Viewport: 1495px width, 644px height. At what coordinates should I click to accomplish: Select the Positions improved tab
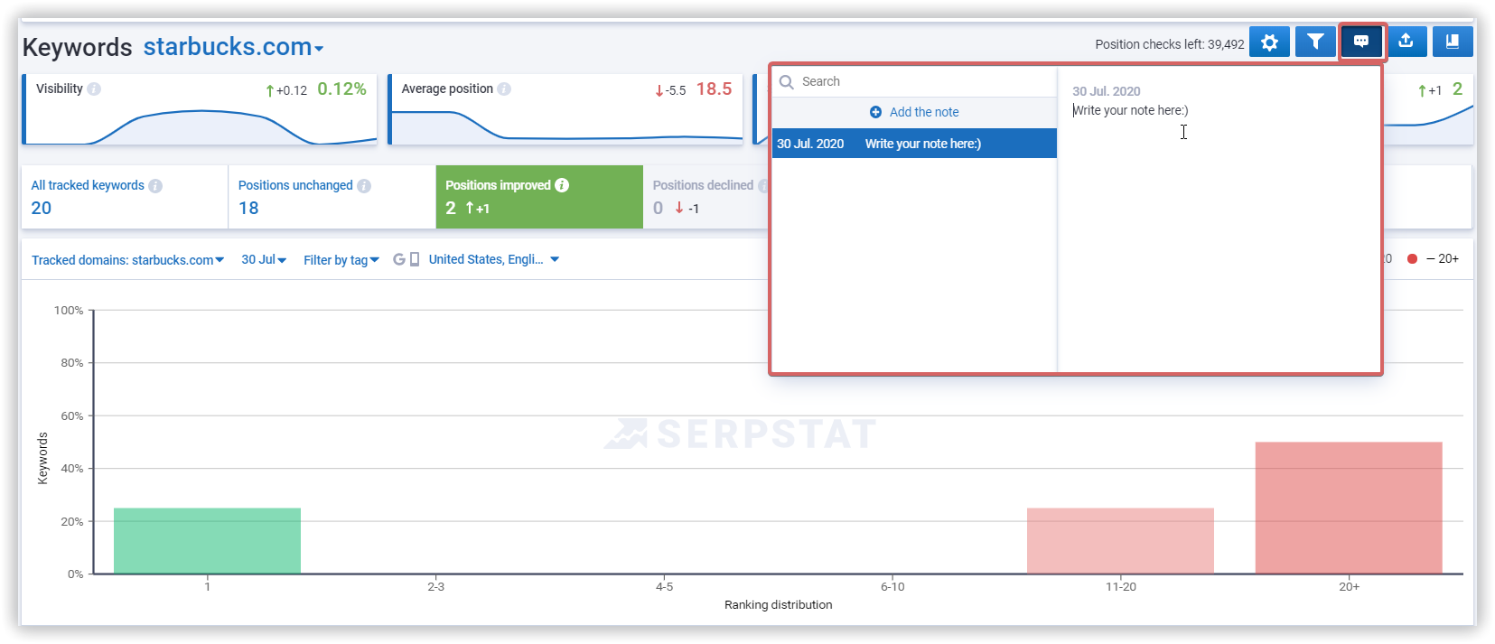[539, 197]
